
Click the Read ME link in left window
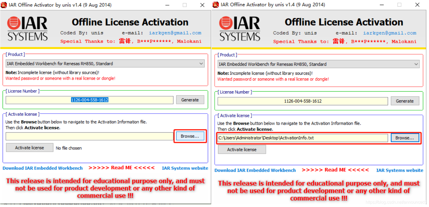122,168
